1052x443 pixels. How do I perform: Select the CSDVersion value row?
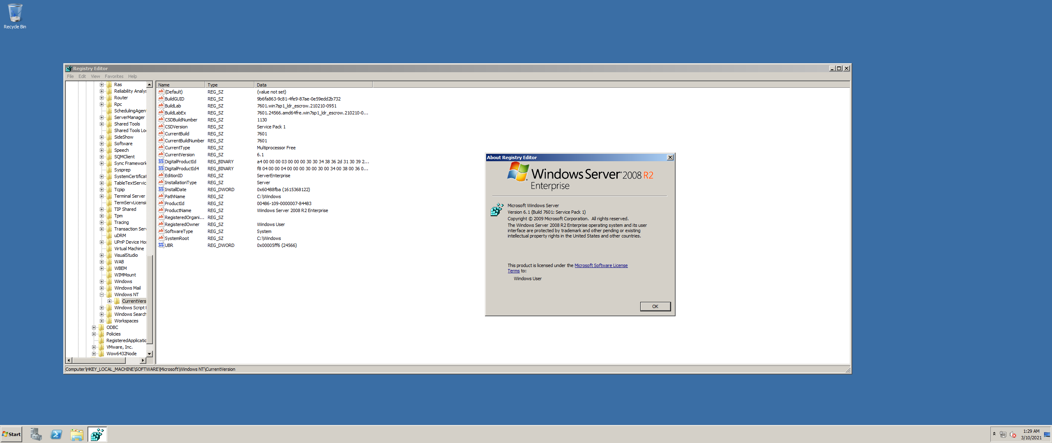[x=265, y=127]
